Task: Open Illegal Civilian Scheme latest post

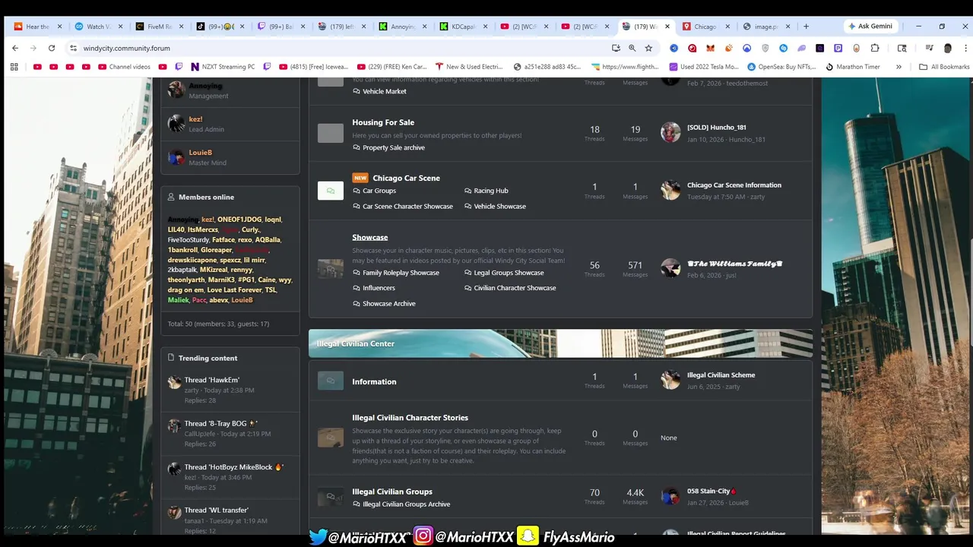Action: [721, 375]
